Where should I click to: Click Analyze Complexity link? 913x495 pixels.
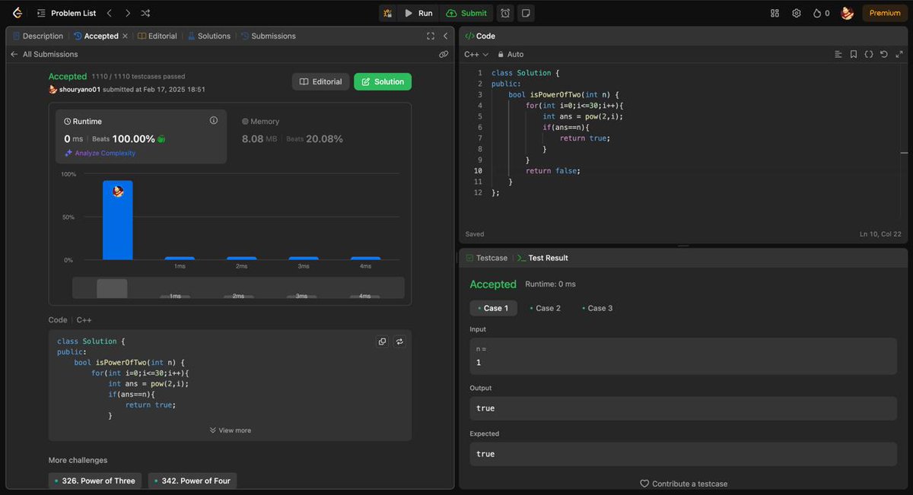(x=100, y=153)
